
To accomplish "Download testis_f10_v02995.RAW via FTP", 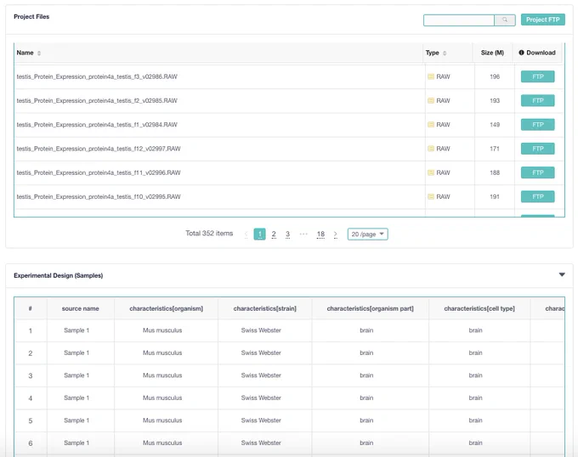I will click(x=537, y=197).
